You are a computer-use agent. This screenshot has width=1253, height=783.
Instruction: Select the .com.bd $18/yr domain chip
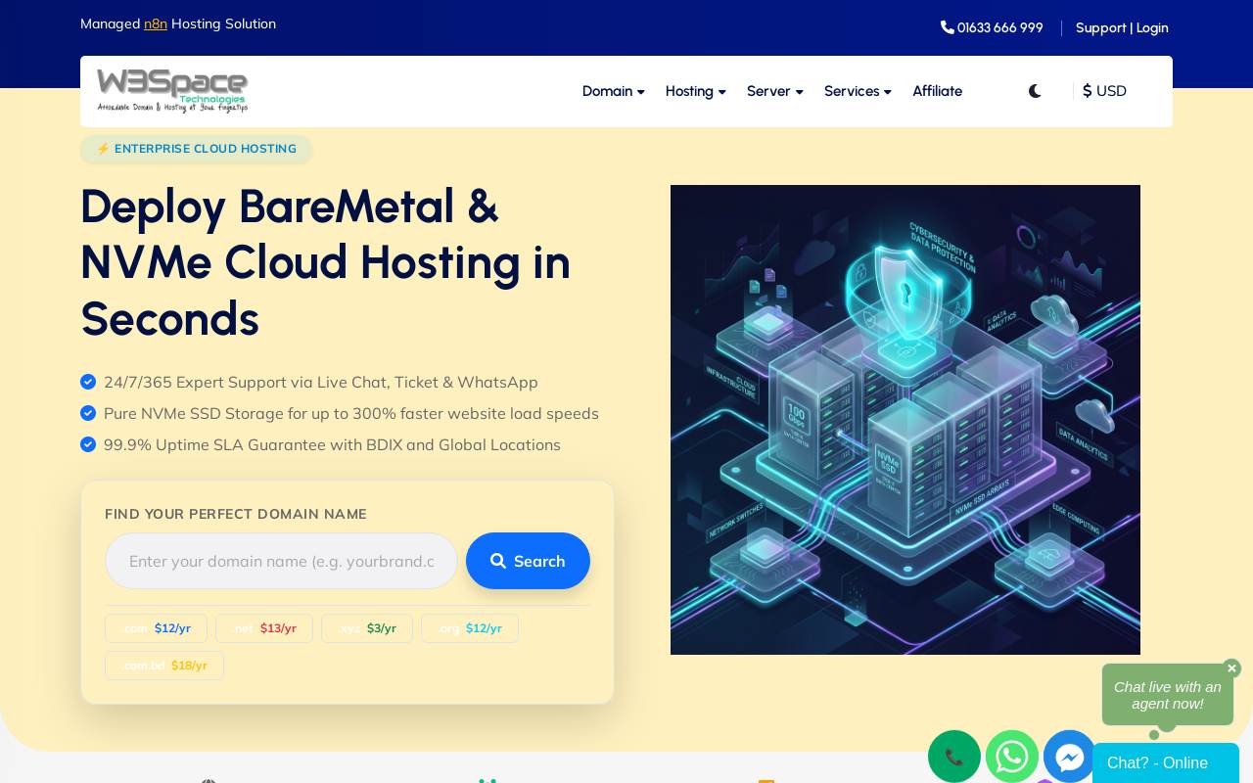[x=164, y=666]
